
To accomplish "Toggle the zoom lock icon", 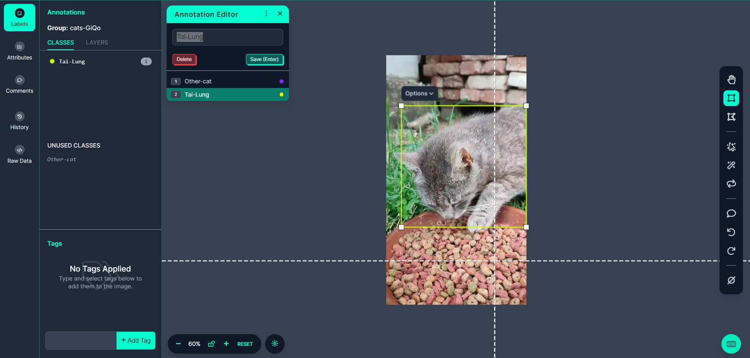I will coord(211,344).
